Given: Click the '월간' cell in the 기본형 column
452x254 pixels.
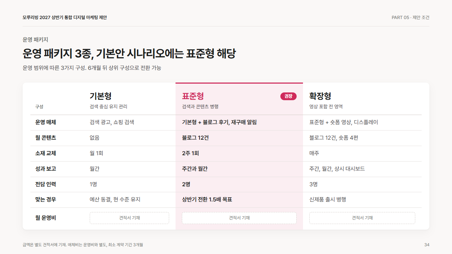Looking at the screenshot, I should [x=95, y=169].
